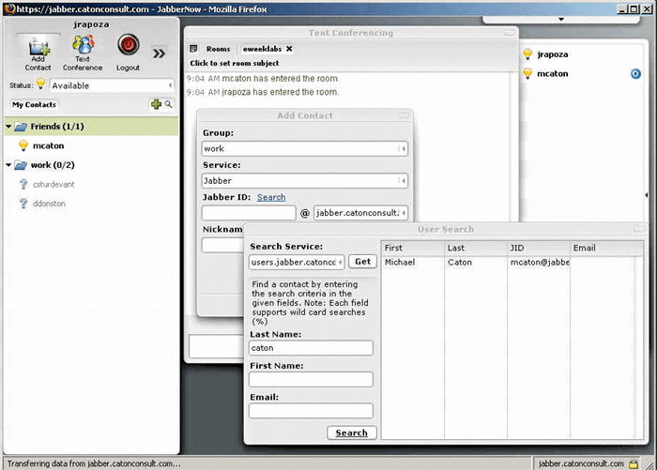657x470 pixels.
Task: Click the Friends folder icon
Action: [21, 127]
